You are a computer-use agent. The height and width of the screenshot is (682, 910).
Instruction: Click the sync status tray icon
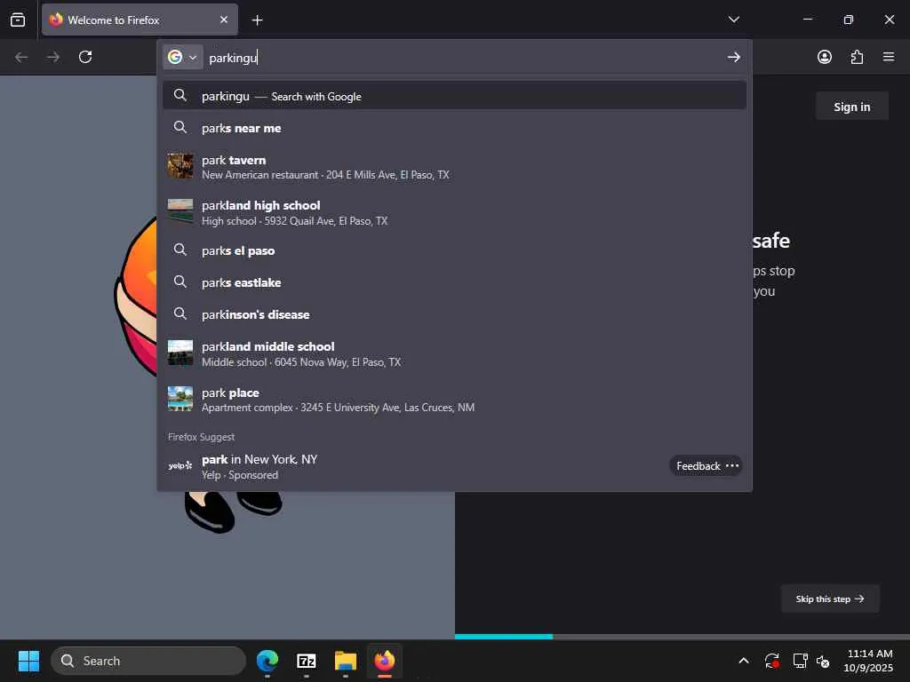(772, 661)
